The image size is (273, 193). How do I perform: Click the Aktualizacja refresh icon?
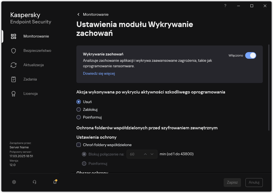[14, 65]
